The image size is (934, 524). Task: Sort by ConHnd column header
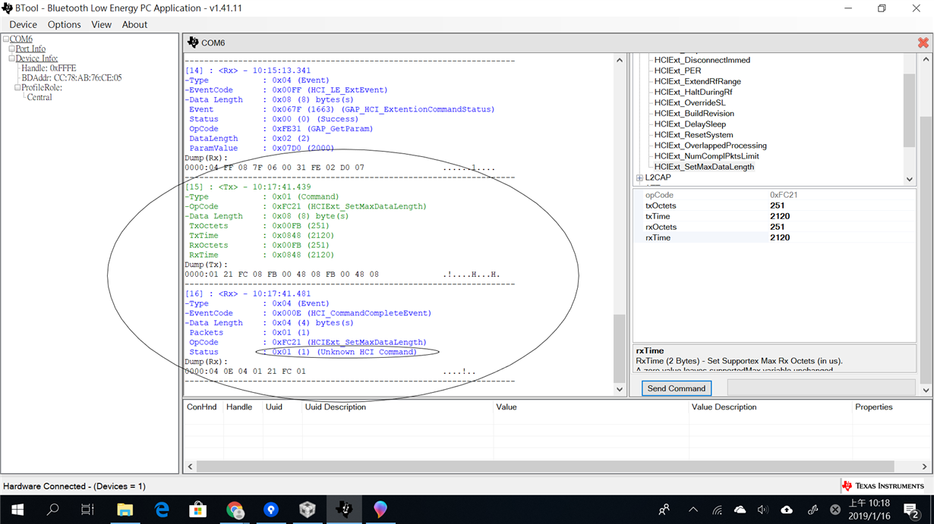click(202, 407)
